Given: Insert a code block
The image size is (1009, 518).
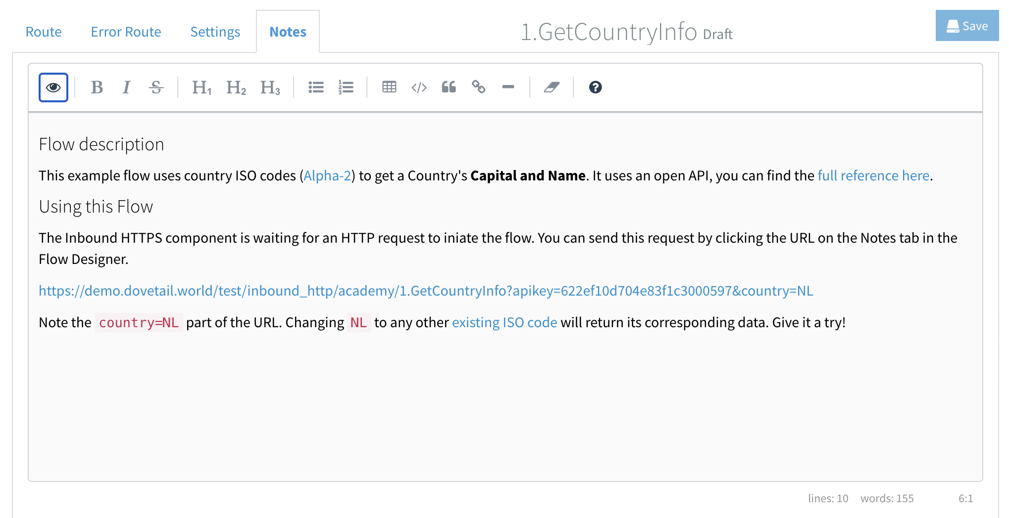Looking at the screenshot, I should coord(419,87).
